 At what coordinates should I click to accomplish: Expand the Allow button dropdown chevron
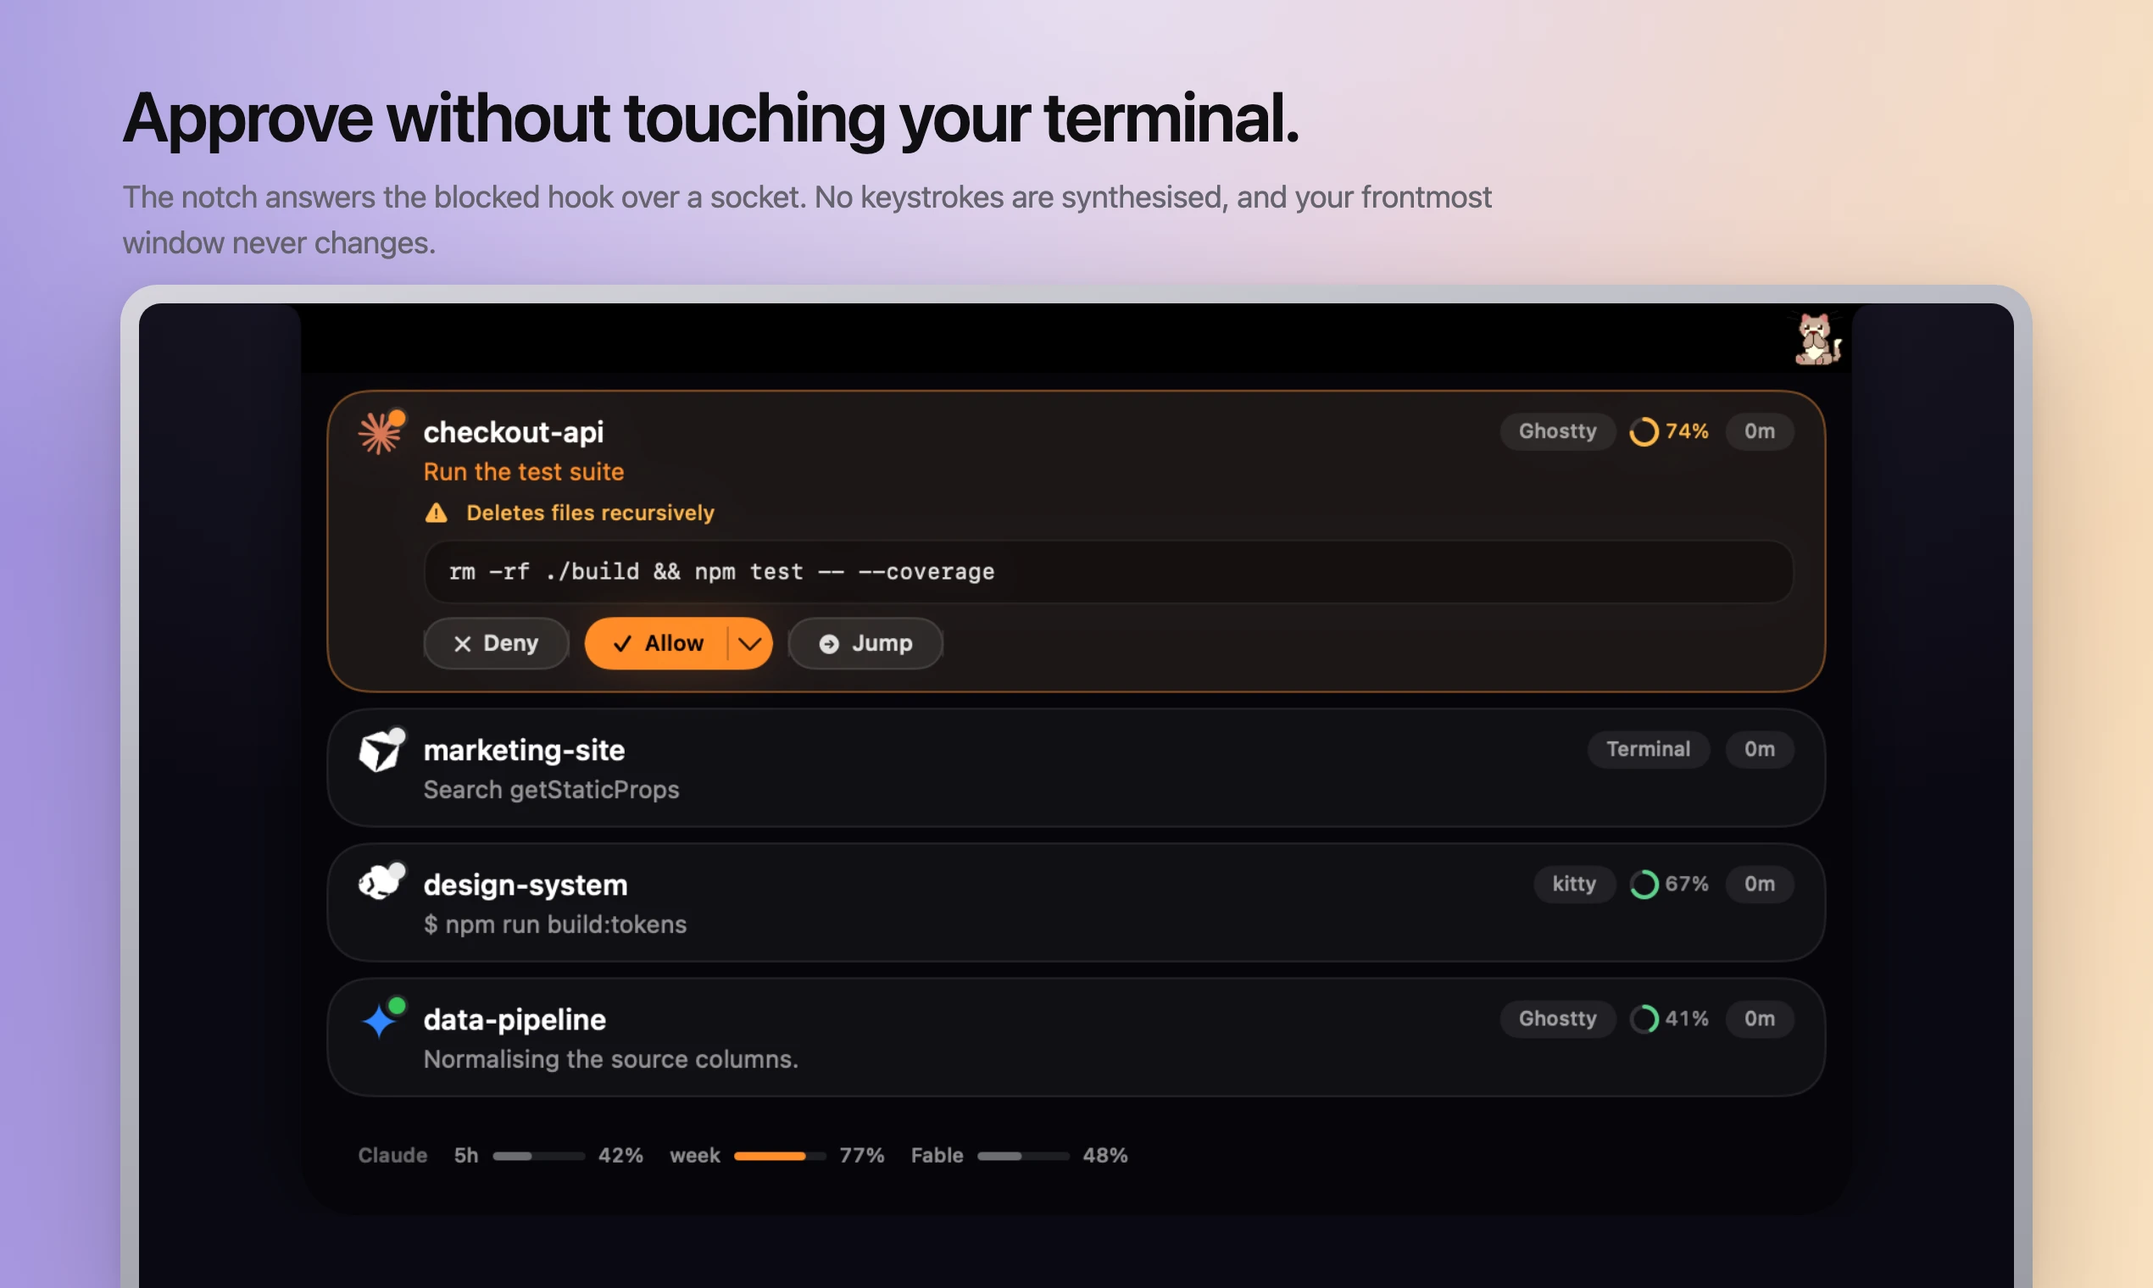pyautogui.click(x=749, y=643)
